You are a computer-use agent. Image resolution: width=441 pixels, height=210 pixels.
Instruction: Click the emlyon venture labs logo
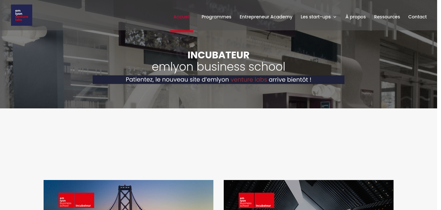pos(22,15)
